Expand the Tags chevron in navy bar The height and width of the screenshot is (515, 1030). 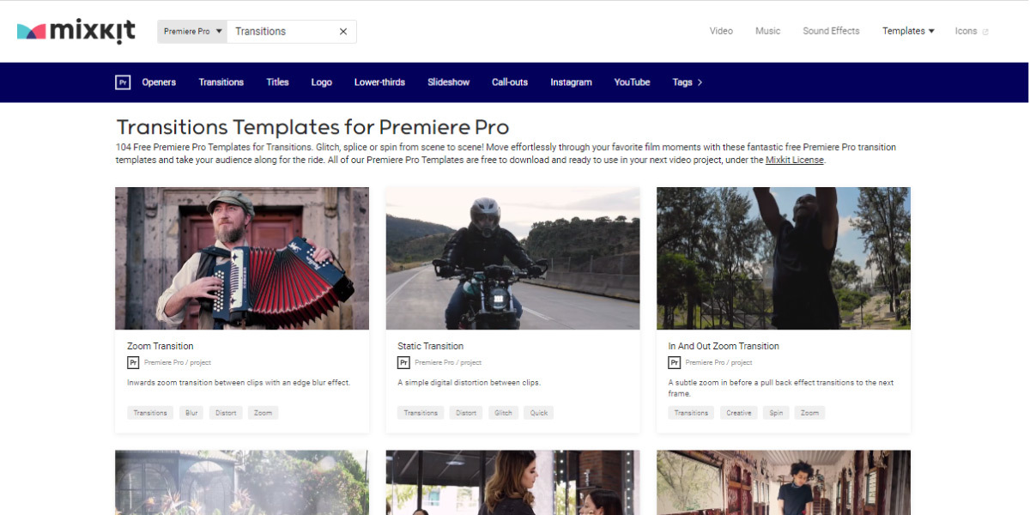point(700,82)
